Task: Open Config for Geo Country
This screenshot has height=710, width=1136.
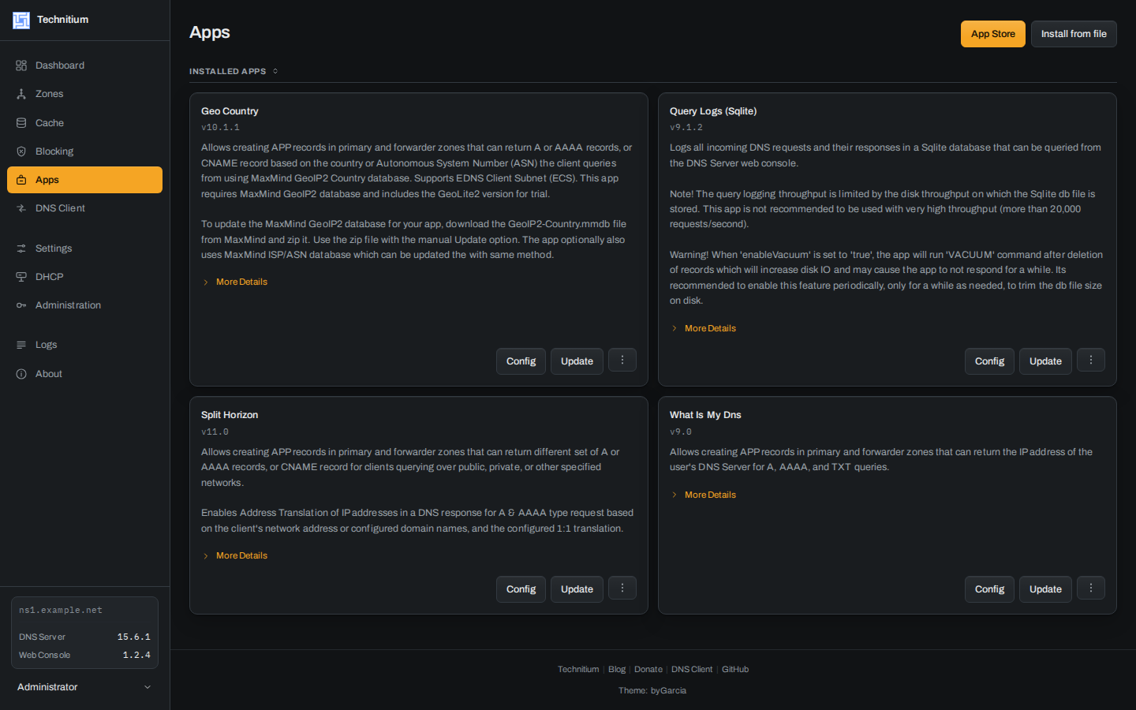Action: click(x=521, y=361)
